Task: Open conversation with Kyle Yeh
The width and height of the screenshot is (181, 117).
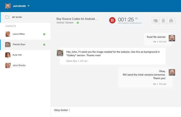Action: pos(25,55)
